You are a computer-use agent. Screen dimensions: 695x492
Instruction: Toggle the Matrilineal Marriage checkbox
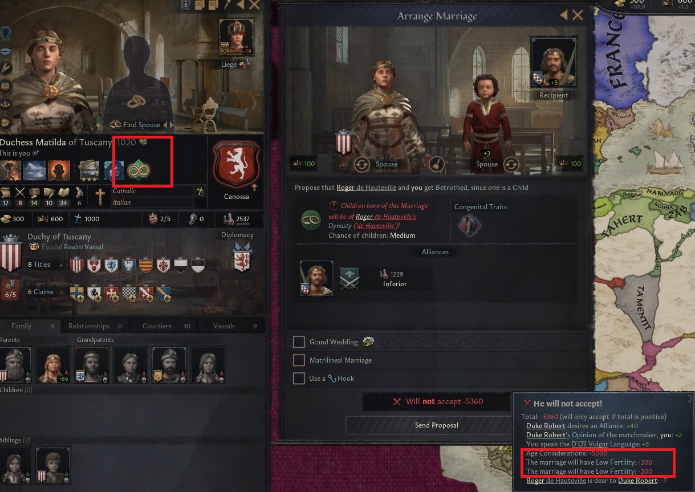[299, 360]
